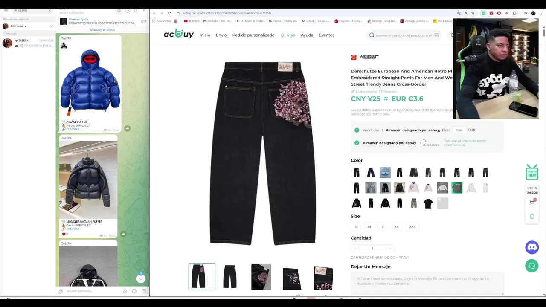546x307 pixels.
Task: Go to Pedido personalizado in navigation
Action: [x=253, y=35]
